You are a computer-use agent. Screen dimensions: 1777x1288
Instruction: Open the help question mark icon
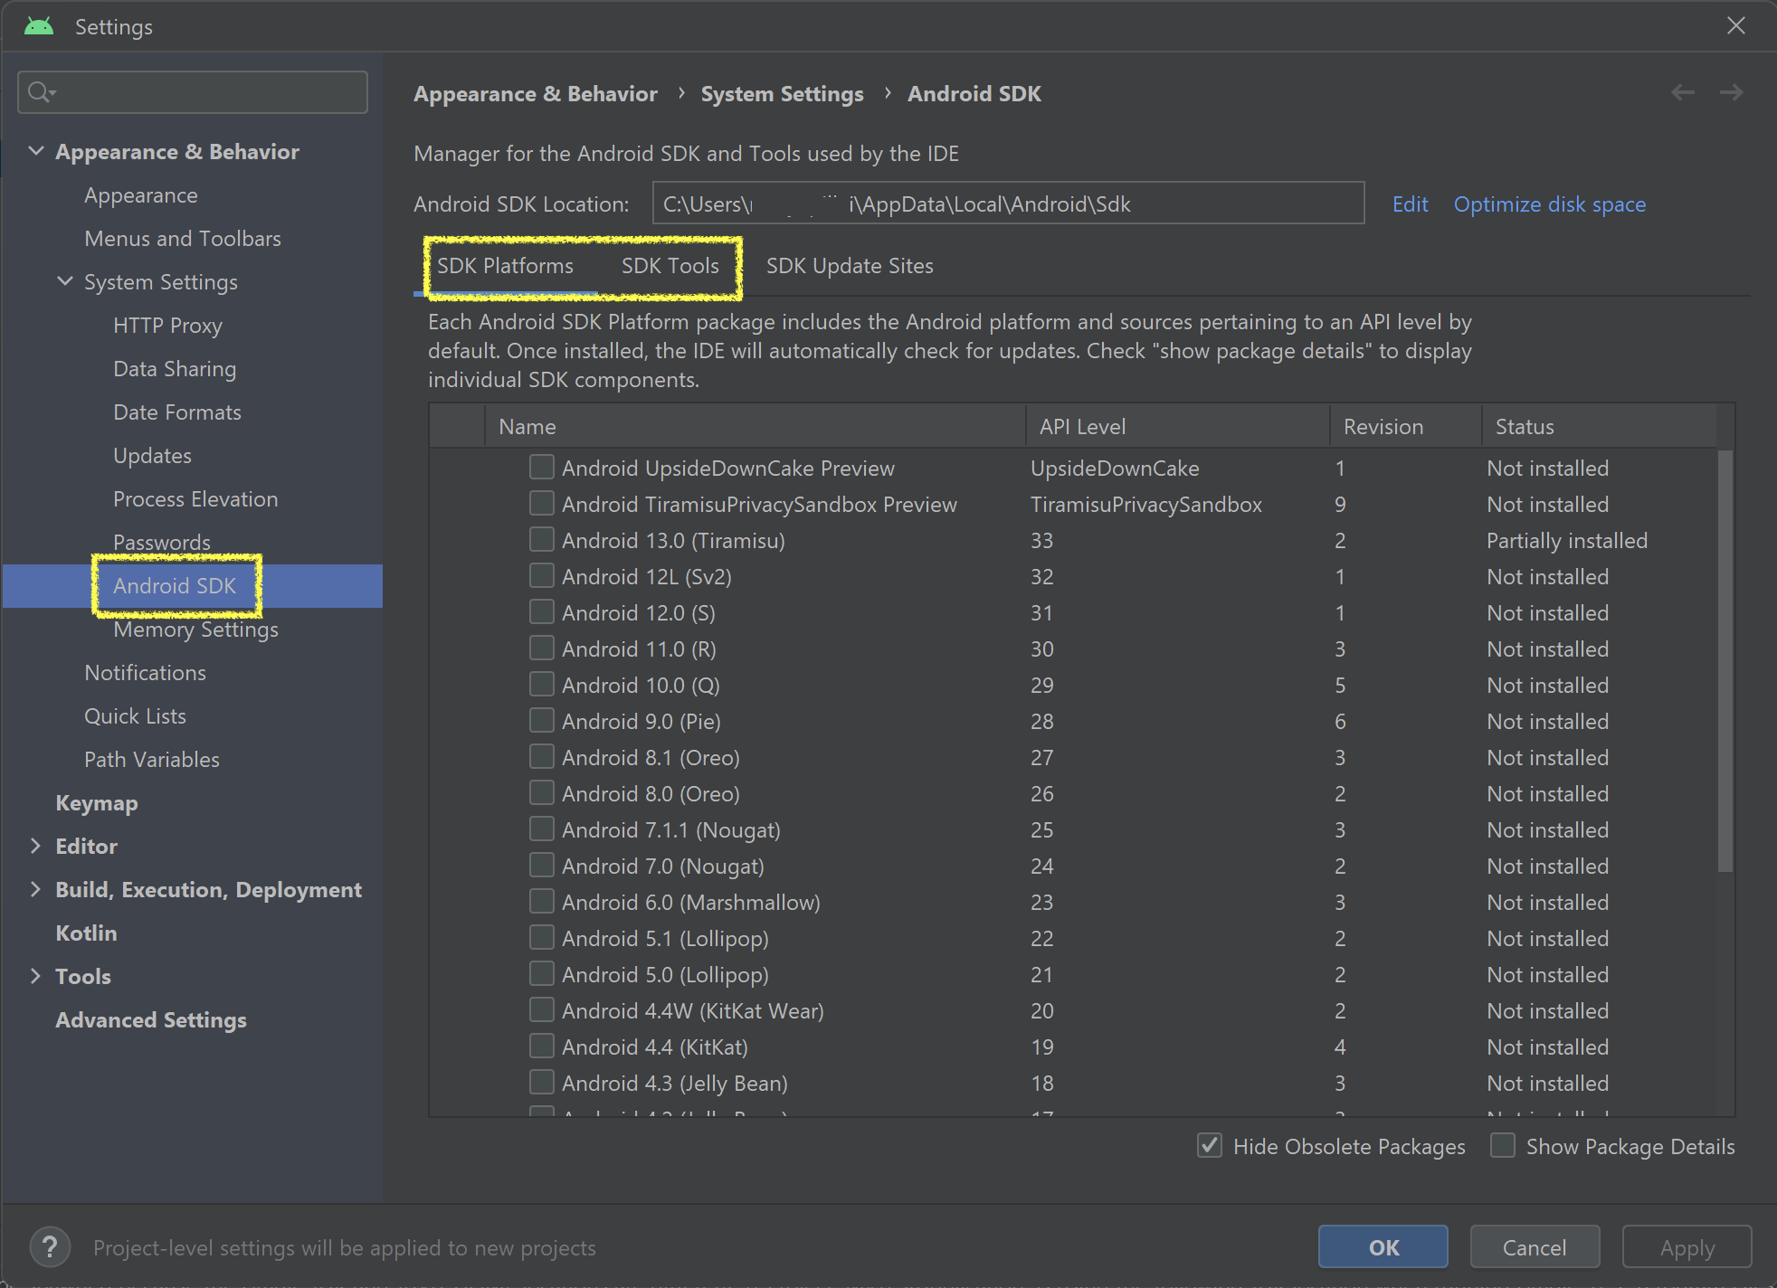pyautogui.click(x=51, y=1247)
